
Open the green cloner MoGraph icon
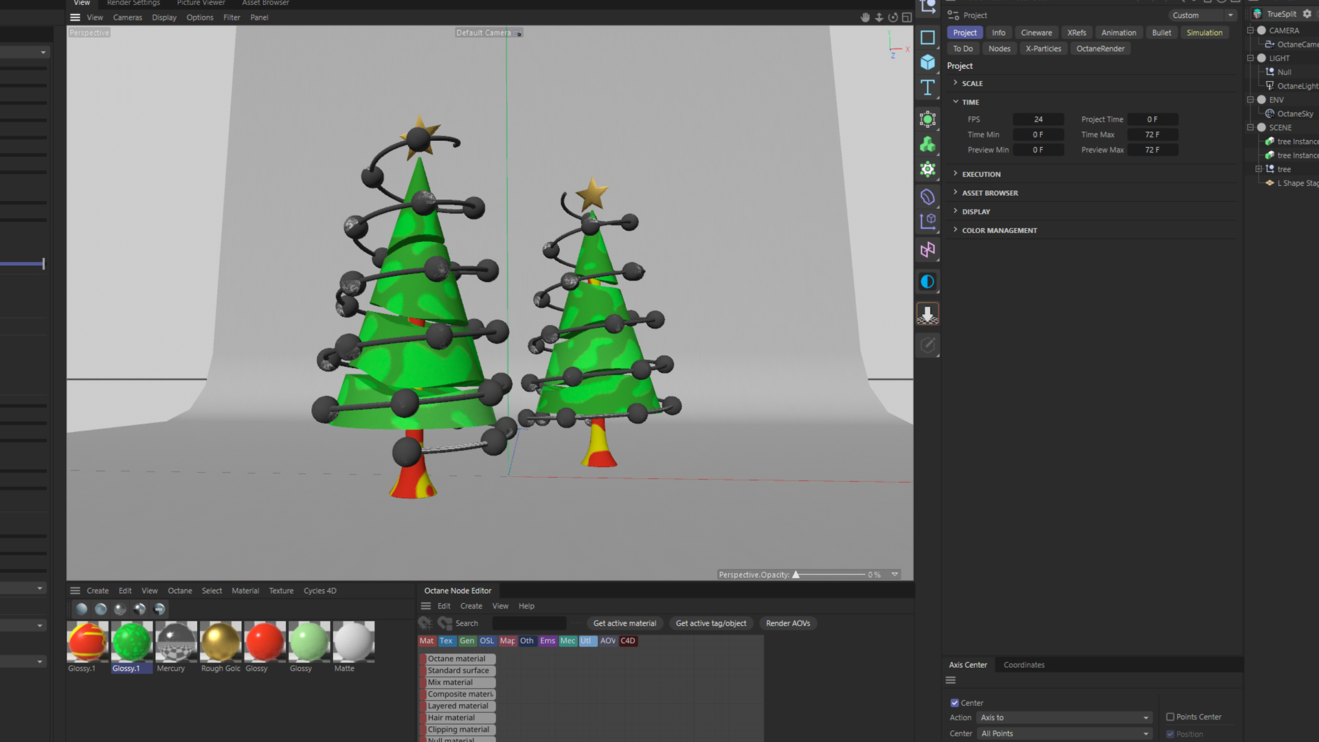927,144
